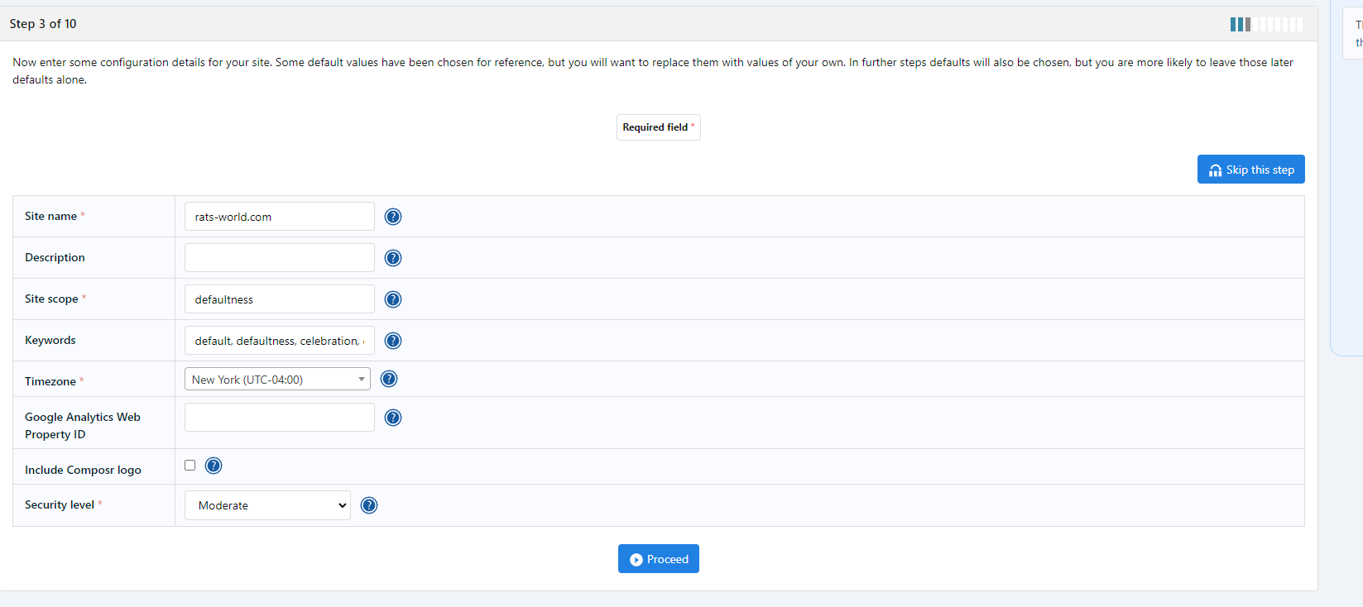Click help icon for Include Composr logo
The height and width of the screenshot is (607, 1363).
click(214, 466)
